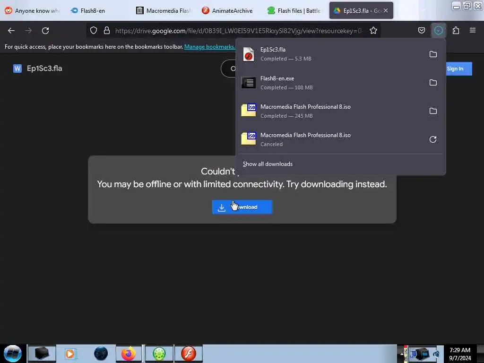Open Firefox from the taskbar
Screen dimensions: 484x363
pyautogui.click(x=129, y=354)
